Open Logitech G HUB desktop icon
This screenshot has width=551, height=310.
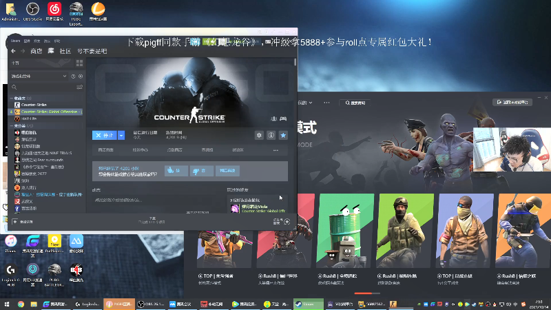[10, 275]
